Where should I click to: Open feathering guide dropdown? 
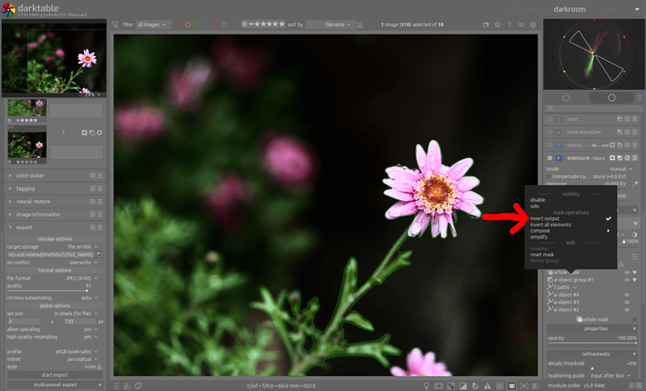(x=610, y=375)
